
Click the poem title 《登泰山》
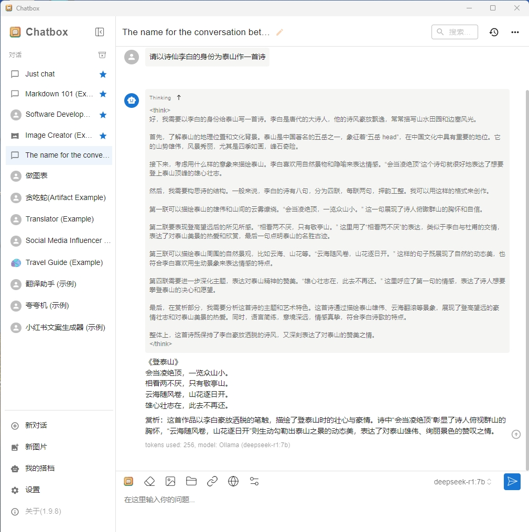164,362
